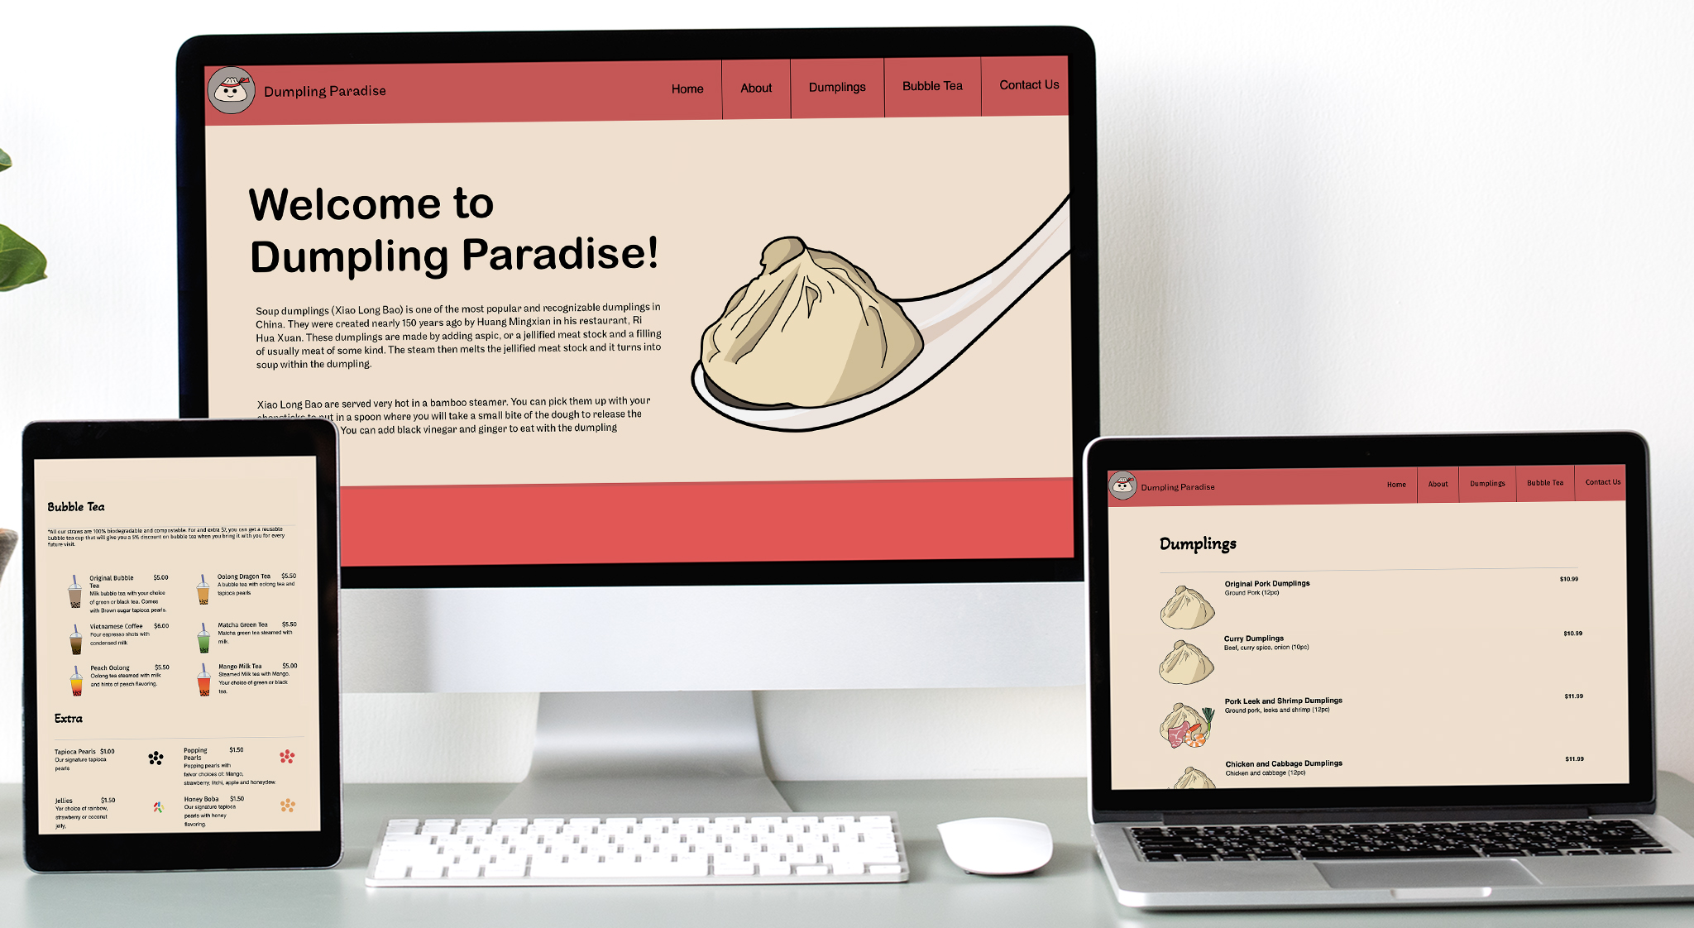Select the Home navigation tab

pos(687,88)
